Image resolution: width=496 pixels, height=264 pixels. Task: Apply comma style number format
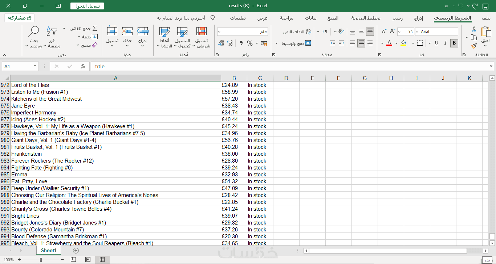click(241, 43)
